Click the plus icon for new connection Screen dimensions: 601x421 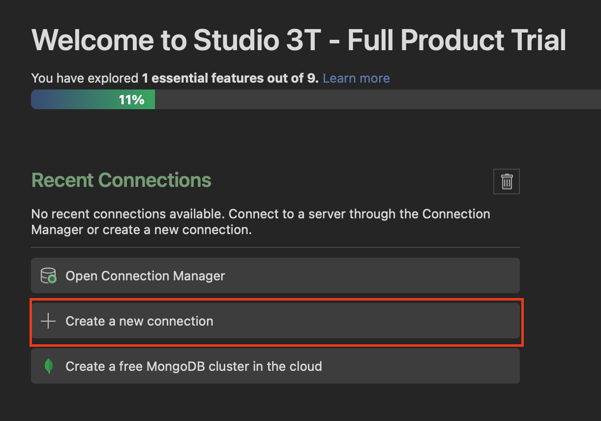tap(48, 321)
